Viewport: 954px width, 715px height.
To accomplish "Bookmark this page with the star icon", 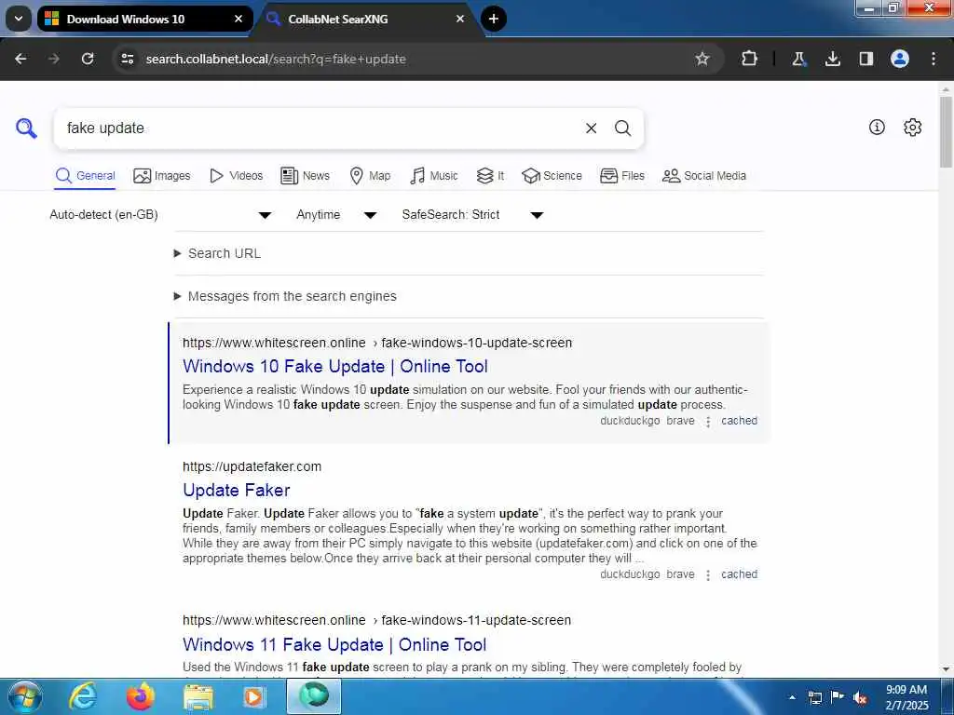I will pos(702,59).
